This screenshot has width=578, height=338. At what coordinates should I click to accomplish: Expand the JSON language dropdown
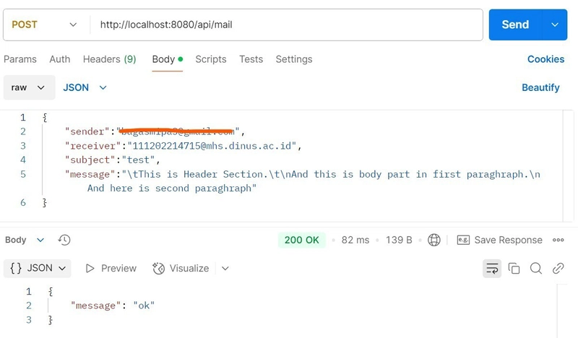click(85, 87)
